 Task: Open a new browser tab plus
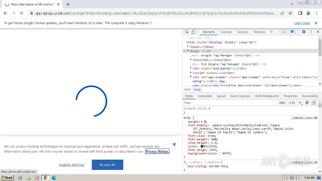point(68,4)
